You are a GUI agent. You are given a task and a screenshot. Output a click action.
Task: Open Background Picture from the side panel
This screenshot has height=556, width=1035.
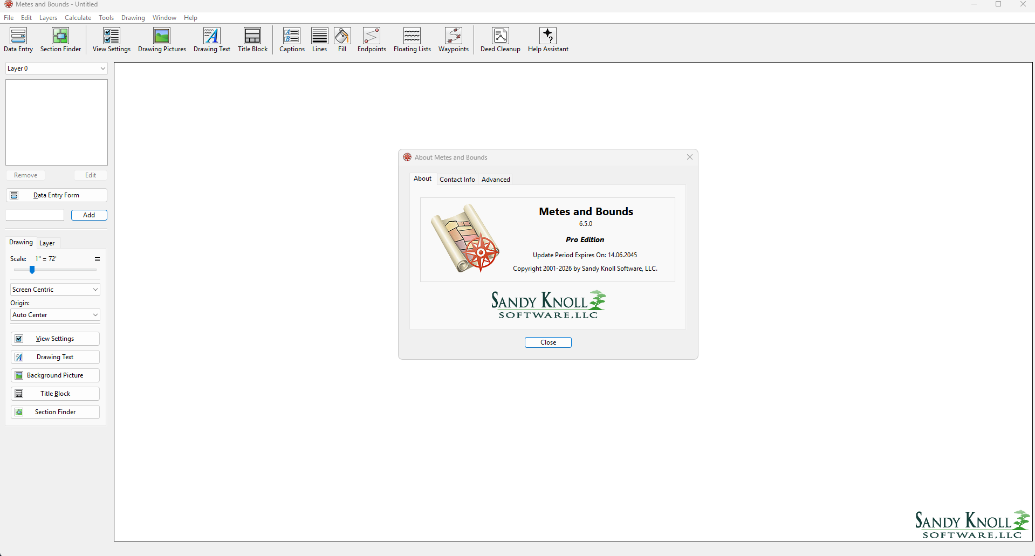pos(55,375)
